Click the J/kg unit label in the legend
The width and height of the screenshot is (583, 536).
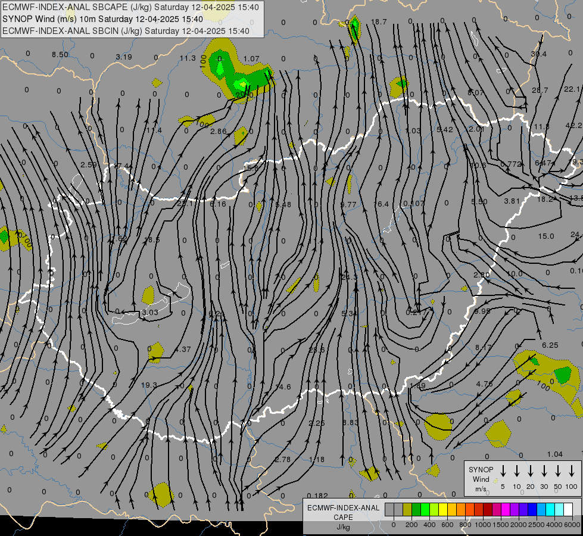tap(343, 526)
